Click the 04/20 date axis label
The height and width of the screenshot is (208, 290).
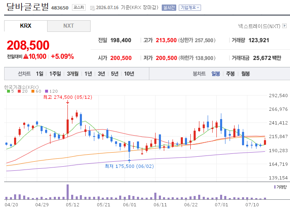pyautogui.click(x=11, y=205)
